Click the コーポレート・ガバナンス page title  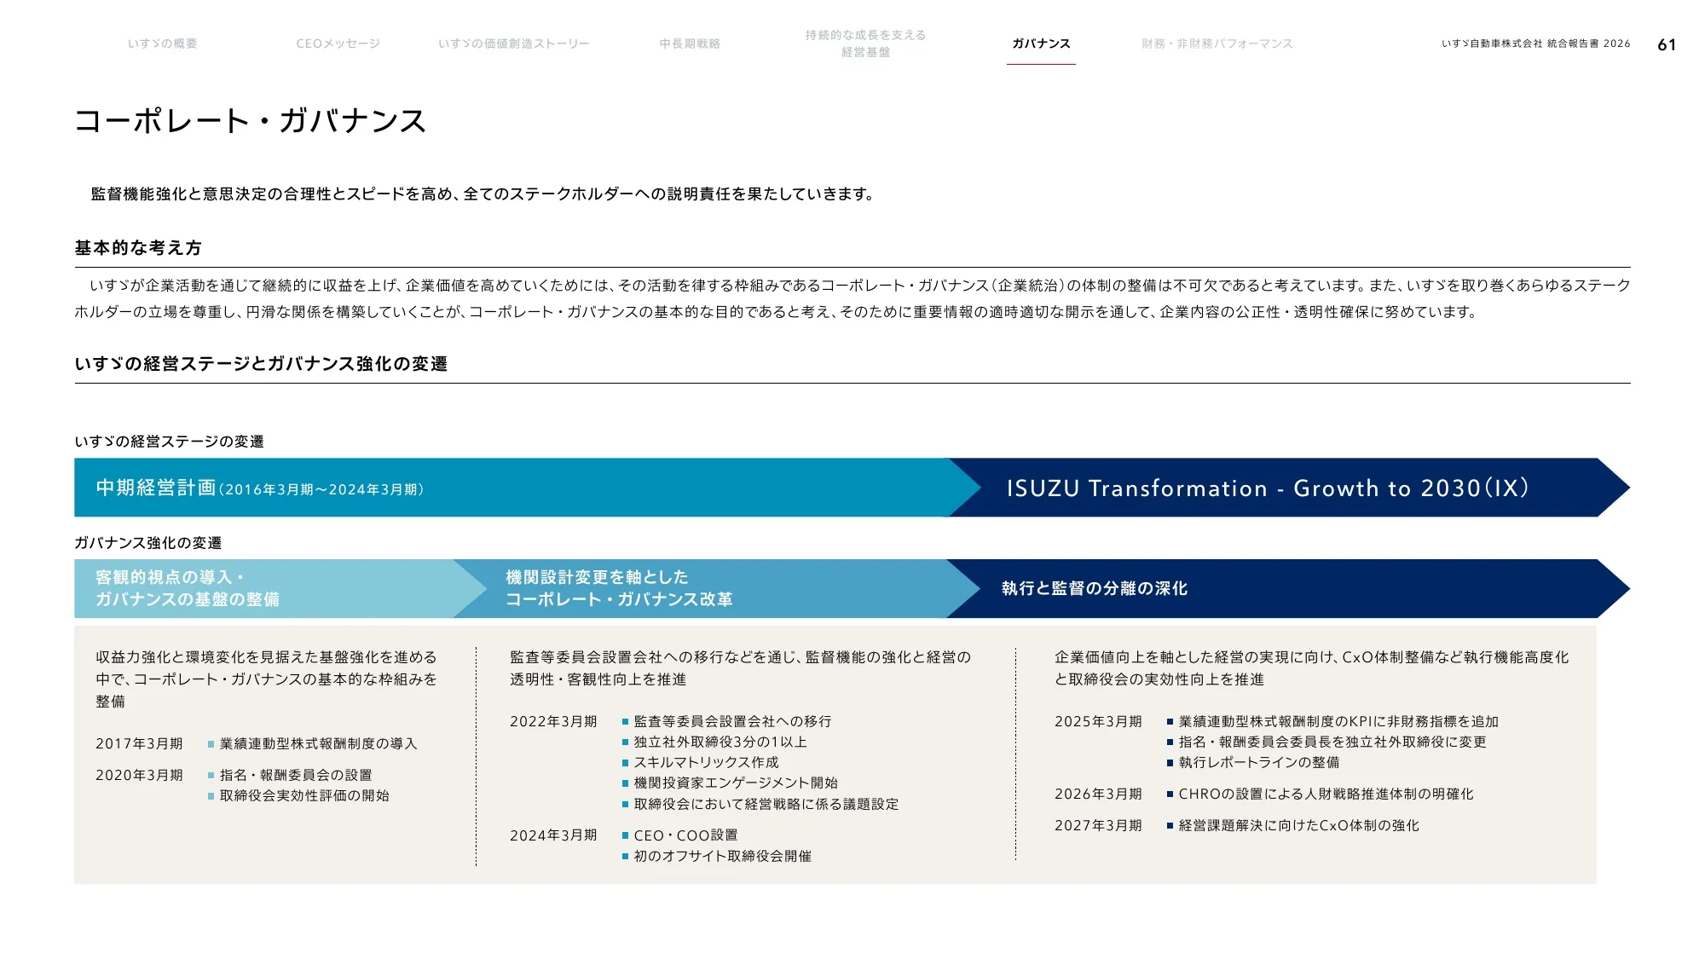[250, 121]
